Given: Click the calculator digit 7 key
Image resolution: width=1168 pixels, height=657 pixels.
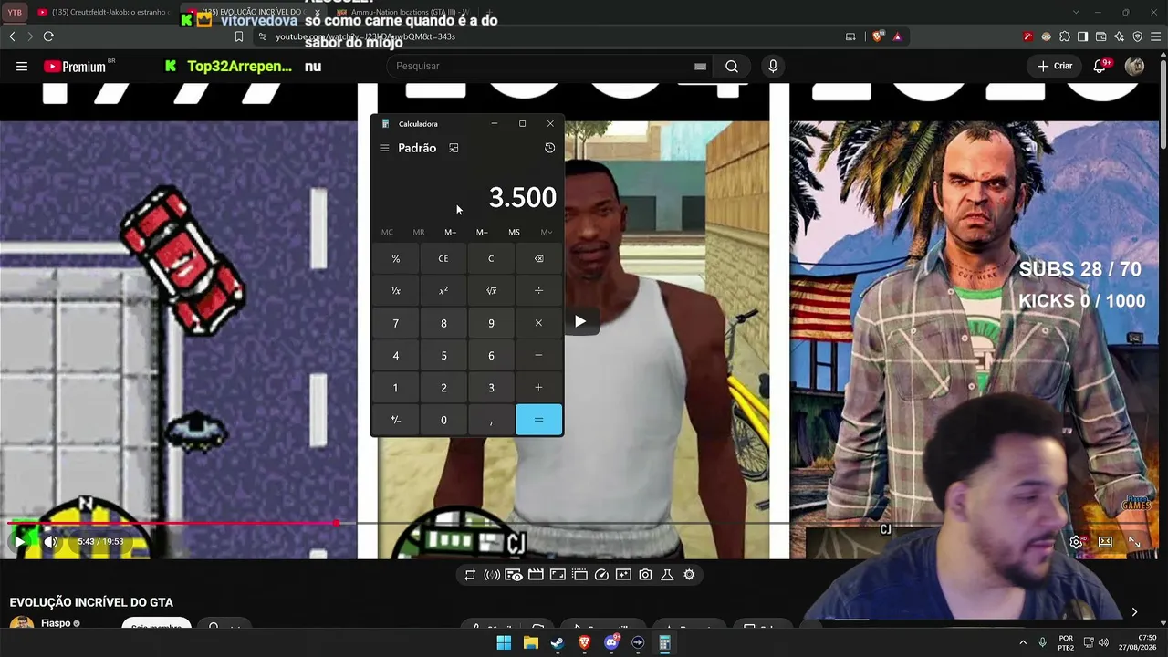Looking at the screenshot, I should (395, 323).
